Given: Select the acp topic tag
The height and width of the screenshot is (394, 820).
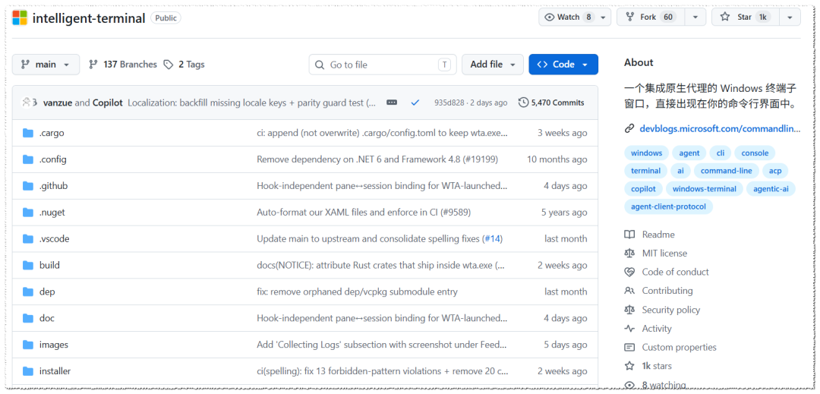Looking at the screenshot, I should coord(775,171).
